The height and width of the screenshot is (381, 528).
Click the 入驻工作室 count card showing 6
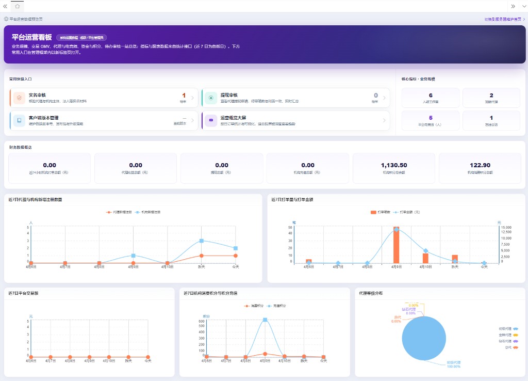click(431, 98)
